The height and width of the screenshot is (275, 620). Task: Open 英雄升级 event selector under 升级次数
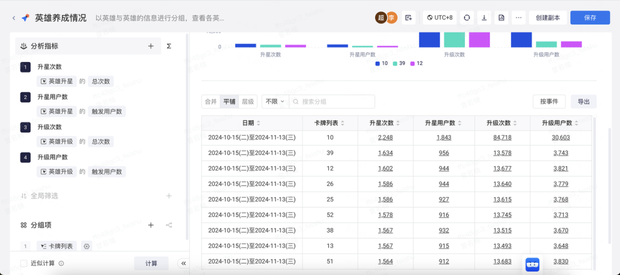(56, 142)
